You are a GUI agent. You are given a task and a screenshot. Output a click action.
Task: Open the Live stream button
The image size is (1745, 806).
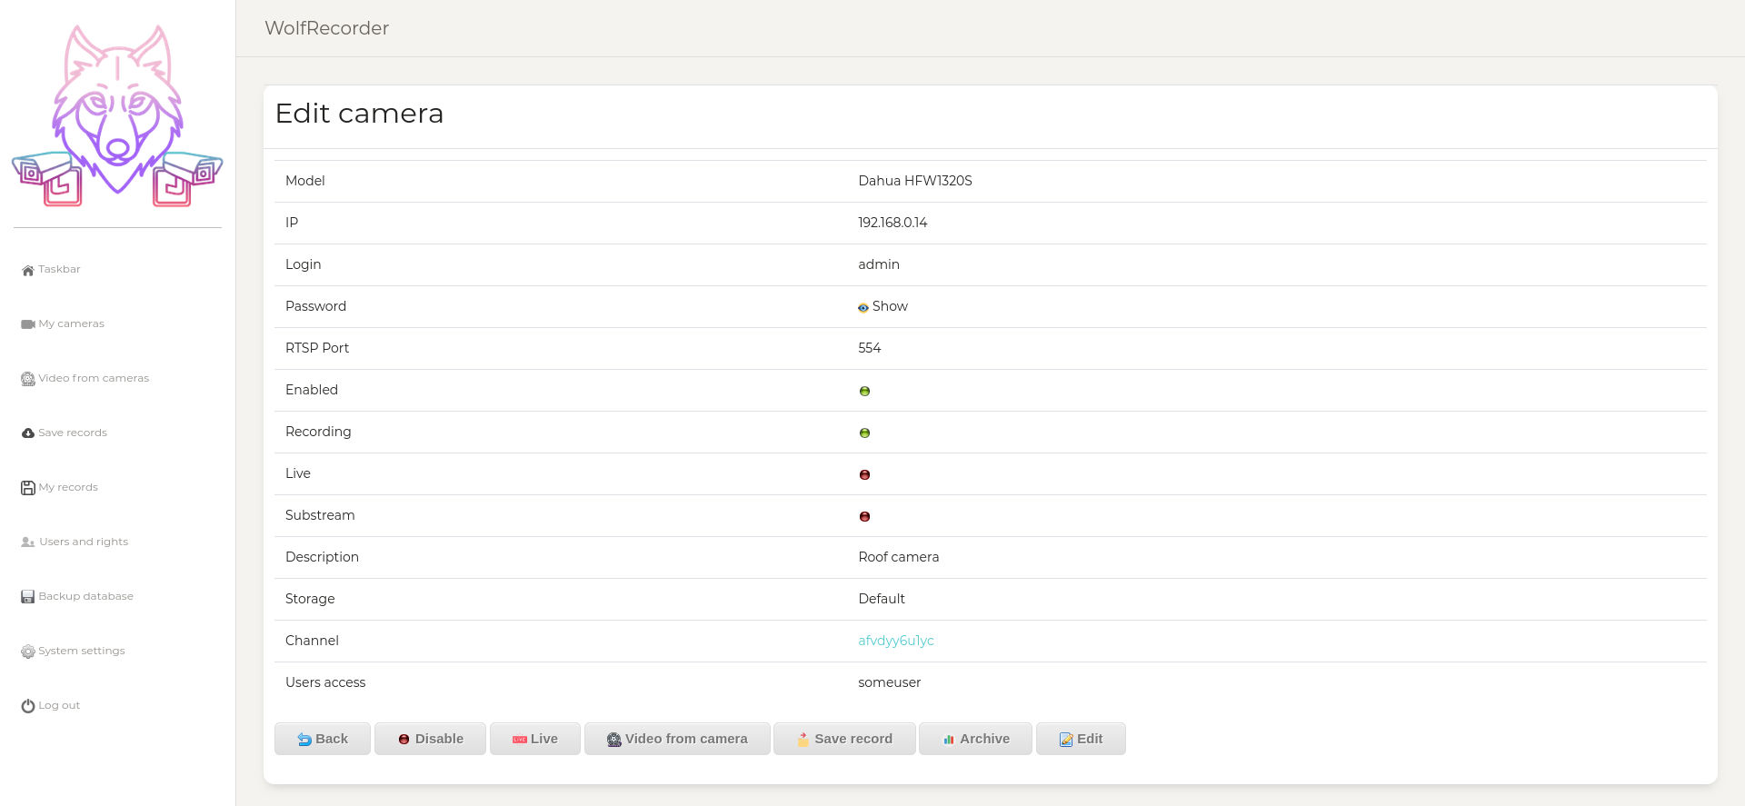[x=534, y=739]
